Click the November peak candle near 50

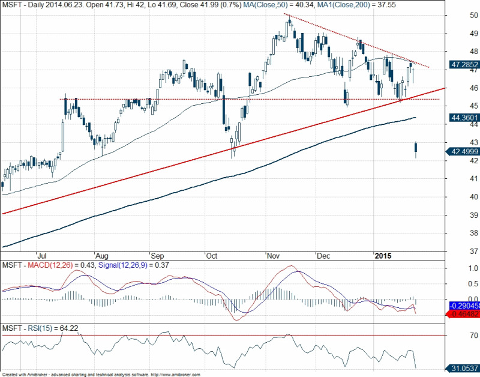coord(289,21)
